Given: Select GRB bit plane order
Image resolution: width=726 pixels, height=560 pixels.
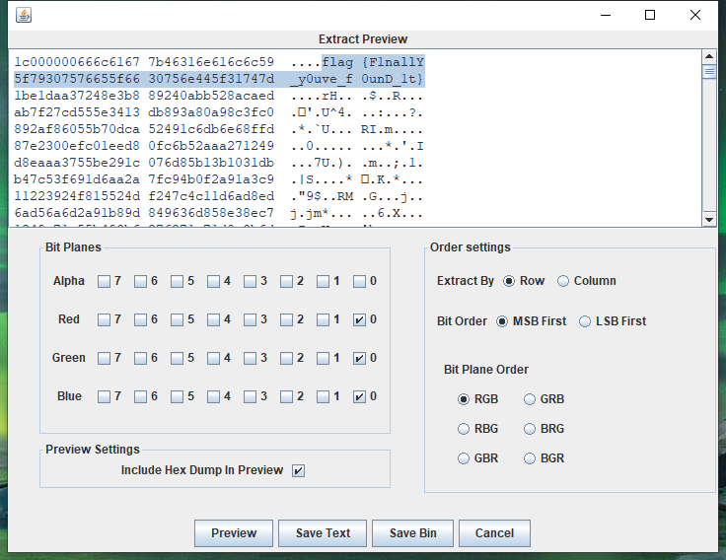Looking at the screenshot, I should point(530,399).
